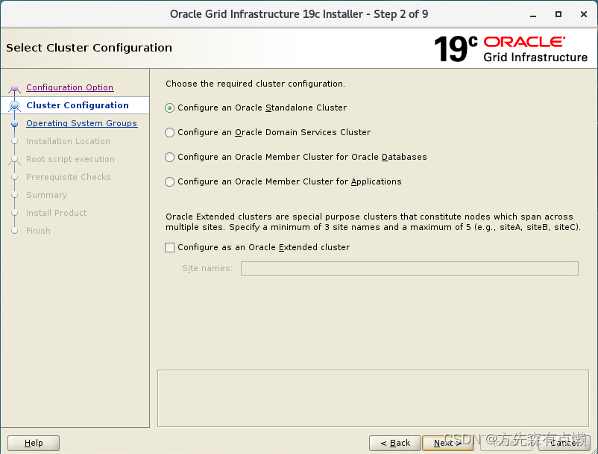598x454 pixels.
Task: Click the Finish step text
Action: (x=39, y=231)
